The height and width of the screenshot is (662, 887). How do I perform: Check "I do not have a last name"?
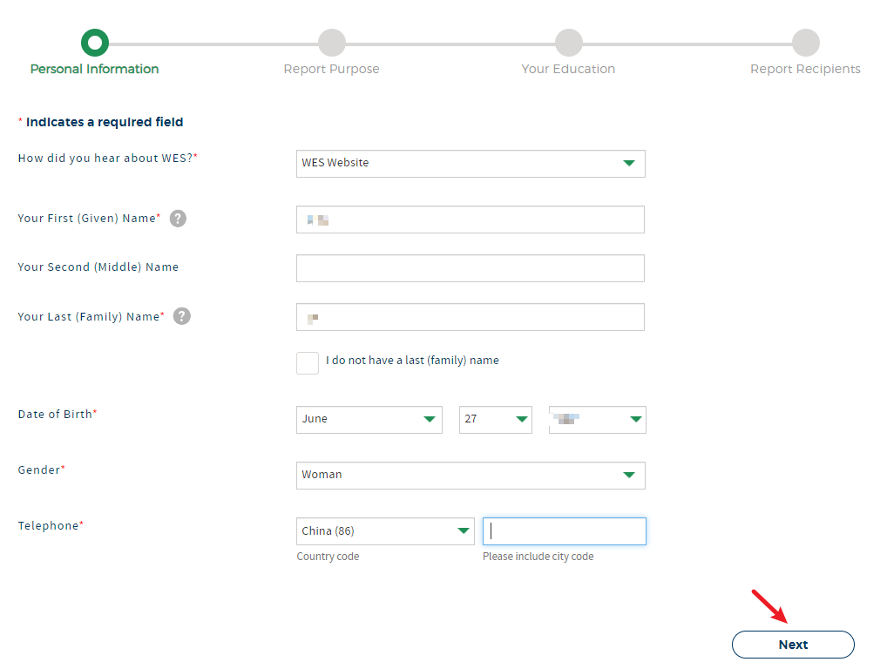click(308, 363)
